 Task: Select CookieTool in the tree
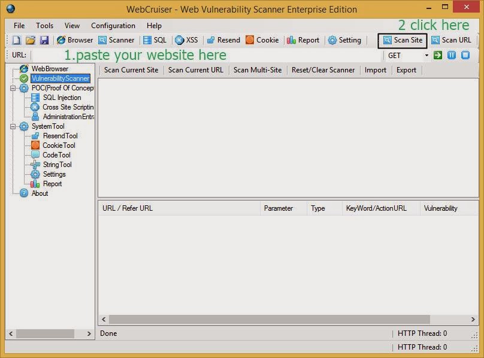59,145
